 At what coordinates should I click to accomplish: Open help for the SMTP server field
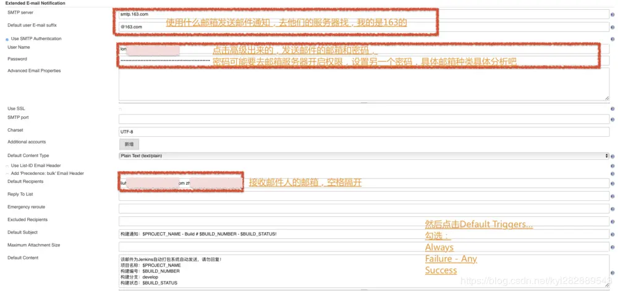(x=612, y=15)
